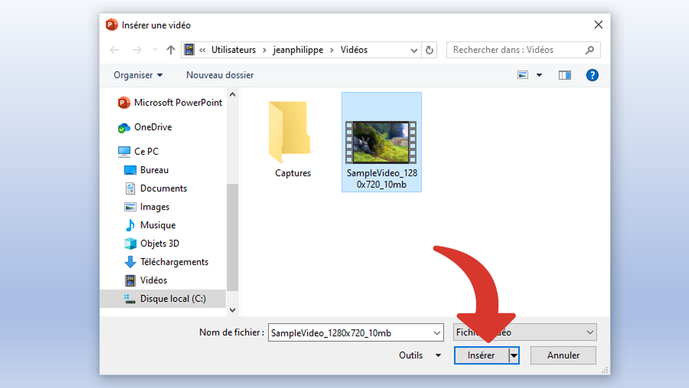Click the search magnifier icon
Image resolution: width=689 pixels, height=388 pixels.
coord(590,50)
